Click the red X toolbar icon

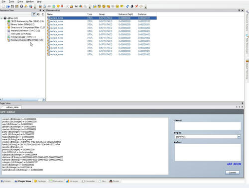click(136, 6)
